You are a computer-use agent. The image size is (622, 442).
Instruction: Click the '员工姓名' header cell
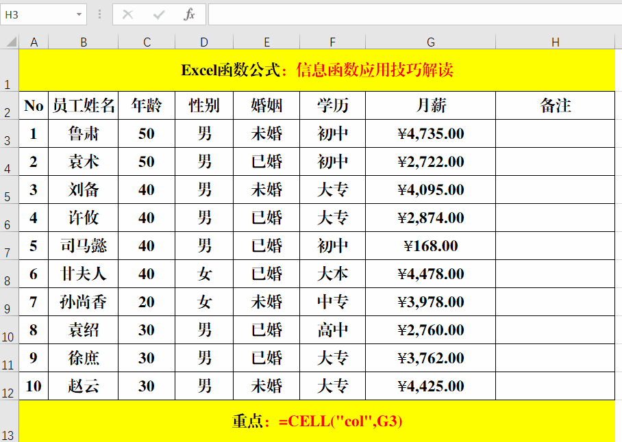pyautogui.click(x=84, y=105)
